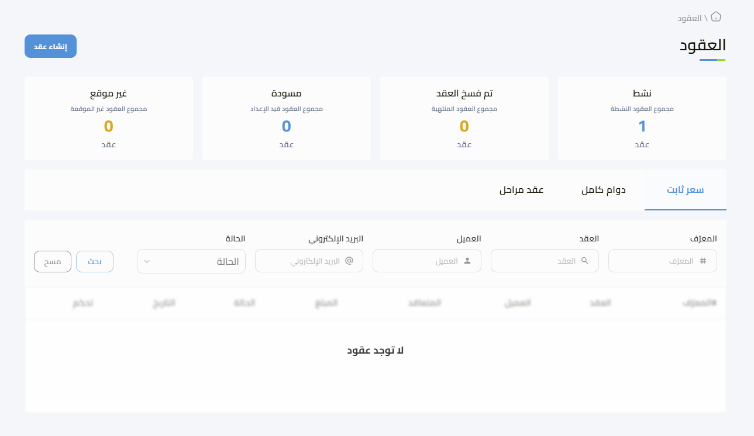The height and width of the screenshot is (436, 754).
Task: Expand the الحالة filter dropdown
Action: [x=191, y=261]
